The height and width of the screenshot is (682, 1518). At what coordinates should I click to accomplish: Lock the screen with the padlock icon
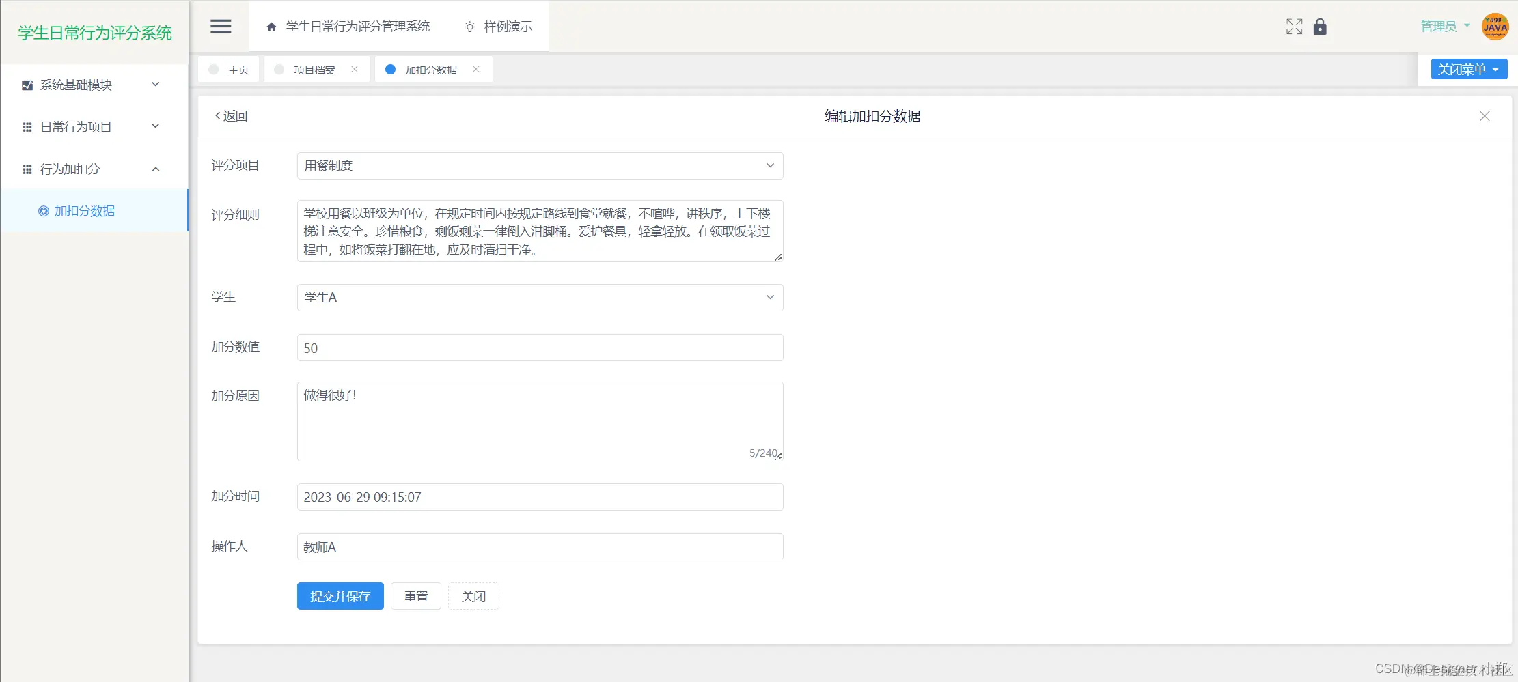point(1320,27)
